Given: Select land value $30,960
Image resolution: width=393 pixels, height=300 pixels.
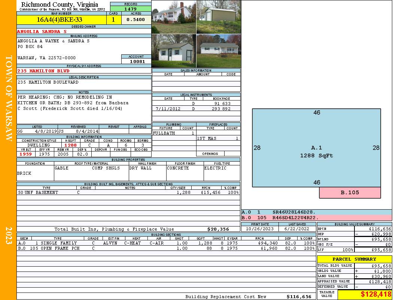Looking at the screenshot, I should click(381, 276).
